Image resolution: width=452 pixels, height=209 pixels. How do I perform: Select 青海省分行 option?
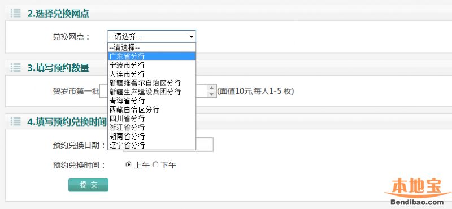[151, 101]
